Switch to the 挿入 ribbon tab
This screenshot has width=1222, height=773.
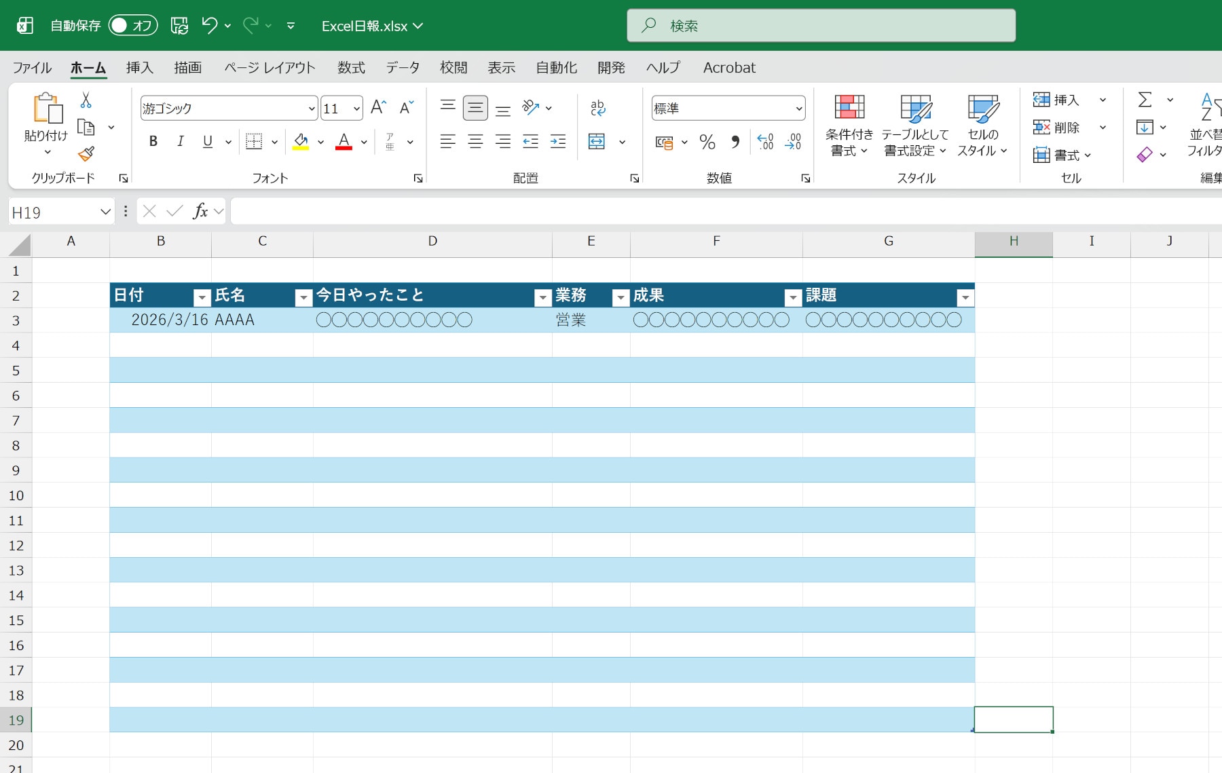[139, 67]
